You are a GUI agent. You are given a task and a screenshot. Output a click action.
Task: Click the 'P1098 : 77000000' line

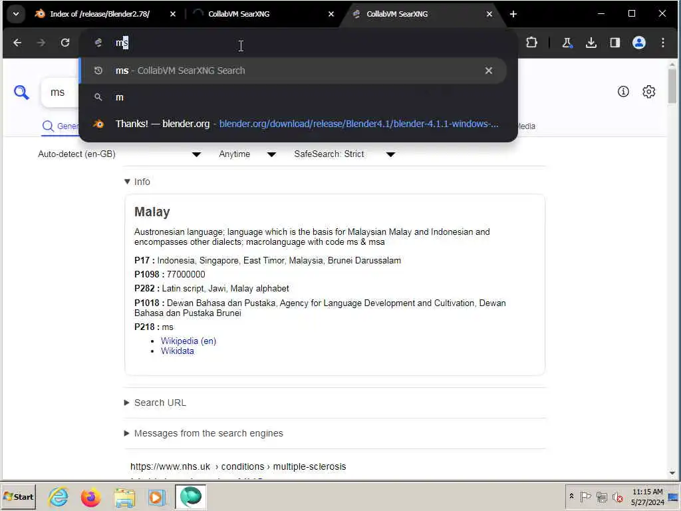[170, 275]
